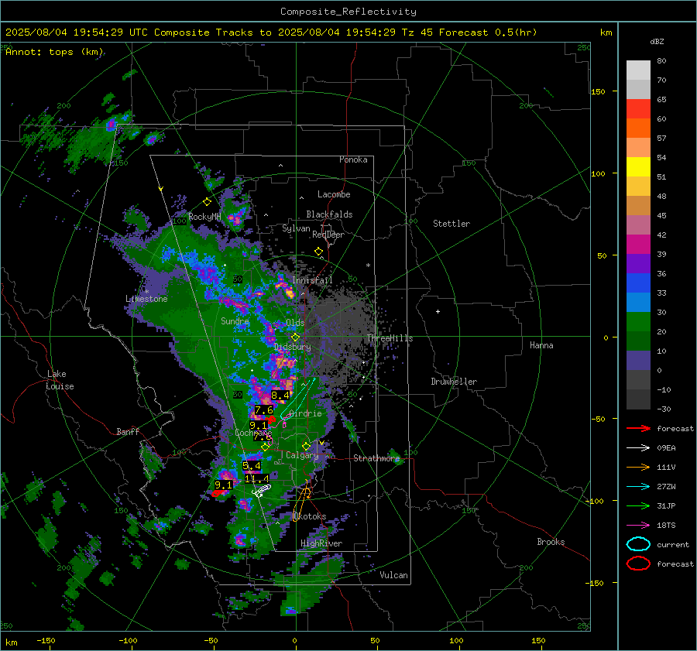Click the Sundre town label
Screen dimensions: 697x651
tap(235, 321)
